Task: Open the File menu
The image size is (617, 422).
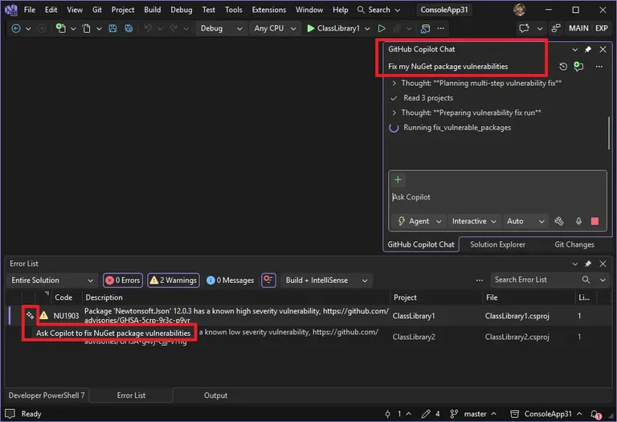Action: [x=30, y=10]
